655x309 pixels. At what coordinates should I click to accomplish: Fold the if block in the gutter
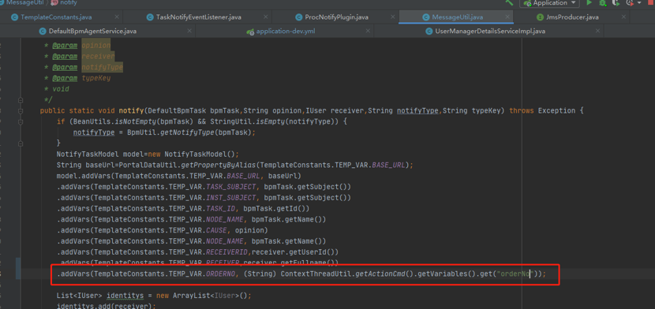point(21,121)
